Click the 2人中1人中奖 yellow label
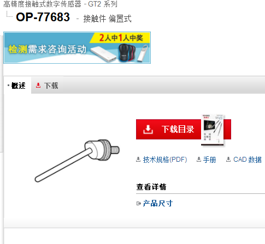 click(121, 38)
